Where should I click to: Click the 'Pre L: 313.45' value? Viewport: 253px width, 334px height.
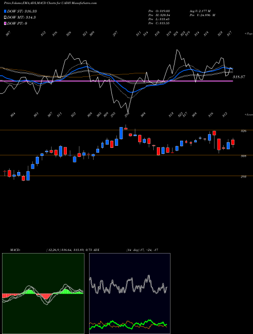pyautogui.click(x=159, y=19)
